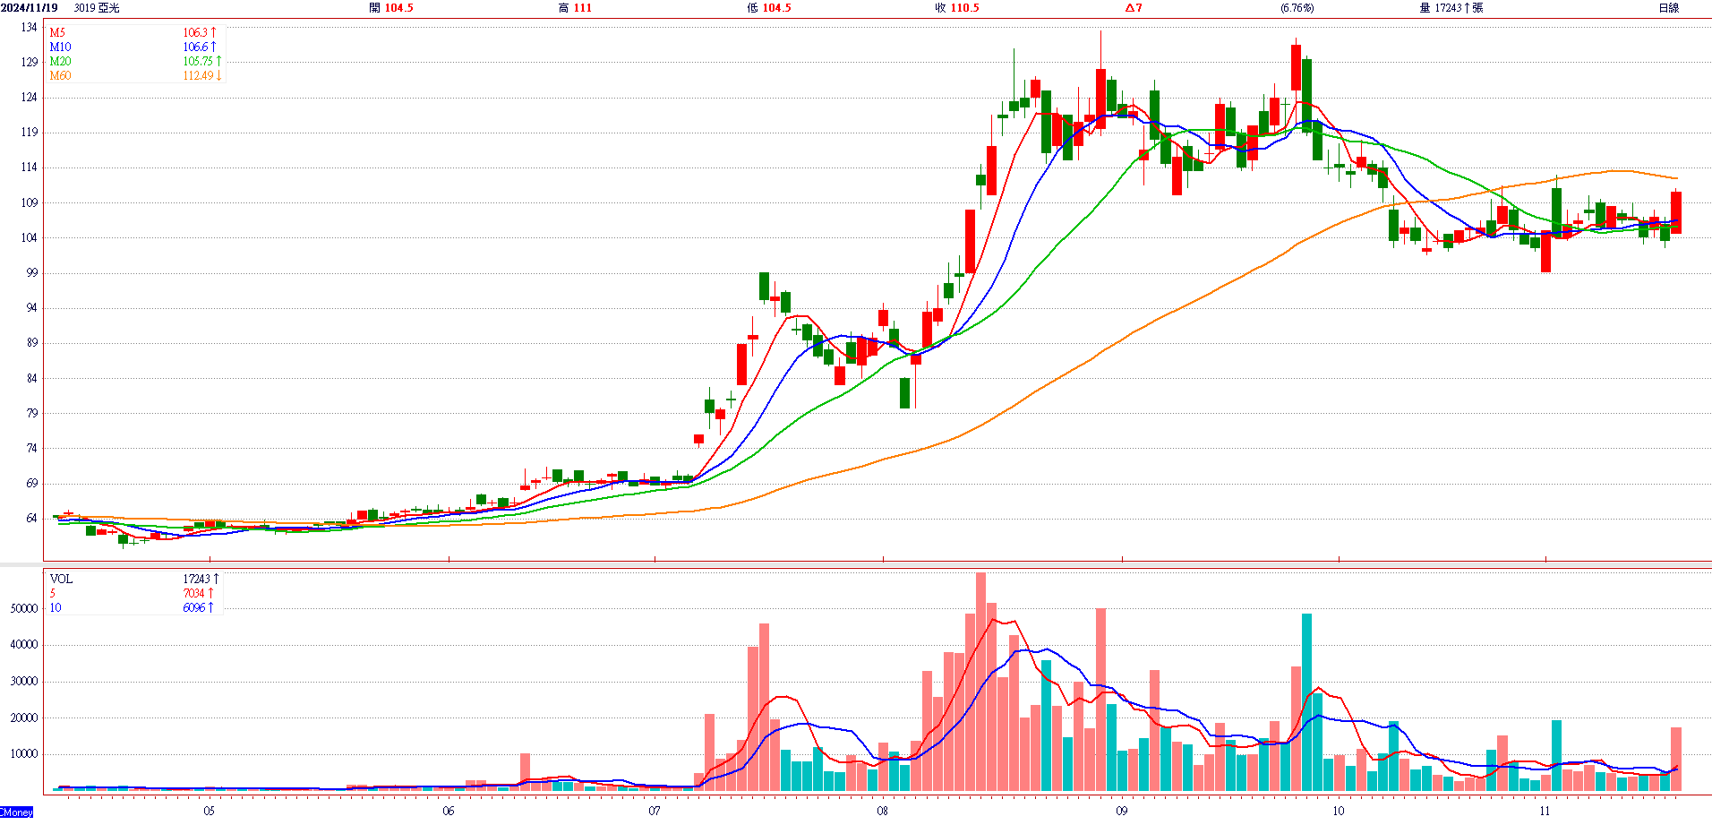Click the (6.76%) percent change value
Image resolution: width=1712 pixels, height=825 pixels.
[x=1297, y=8]
